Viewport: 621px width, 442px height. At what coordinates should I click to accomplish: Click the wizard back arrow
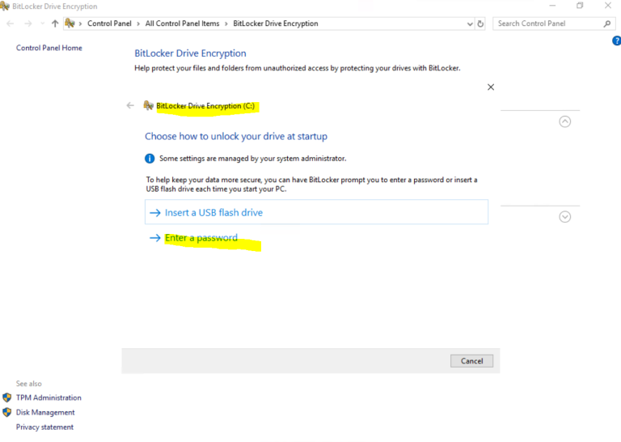click(x=130, y=105)
